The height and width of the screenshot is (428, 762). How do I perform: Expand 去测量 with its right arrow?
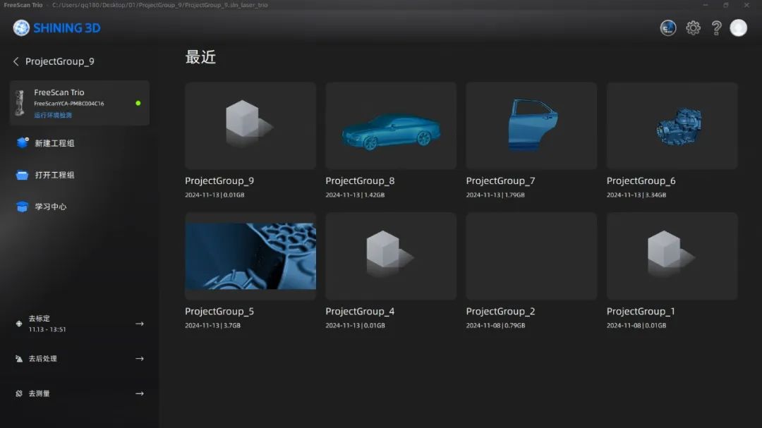pos(140,393)
